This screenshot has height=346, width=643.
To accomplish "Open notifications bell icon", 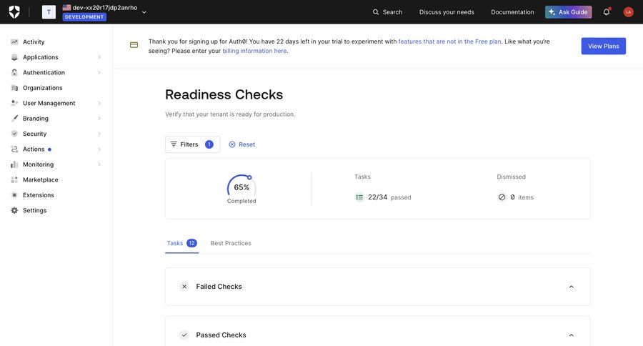I will (x=607, y=12).
